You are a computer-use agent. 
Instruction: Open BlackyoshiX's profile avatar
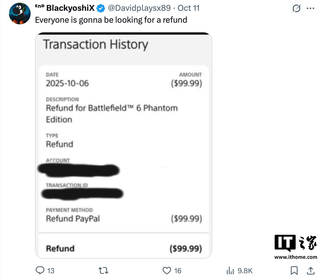[x=20, y=14]
